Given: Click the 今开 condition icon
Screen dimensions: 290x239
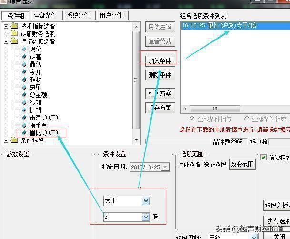Looking at the screenshot, I should click(x=24, y=72).
